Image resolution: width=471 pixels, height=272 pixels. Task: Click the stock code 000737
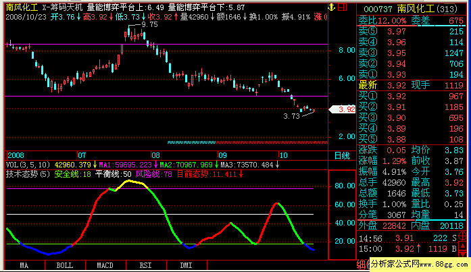[x=378, y=9]
